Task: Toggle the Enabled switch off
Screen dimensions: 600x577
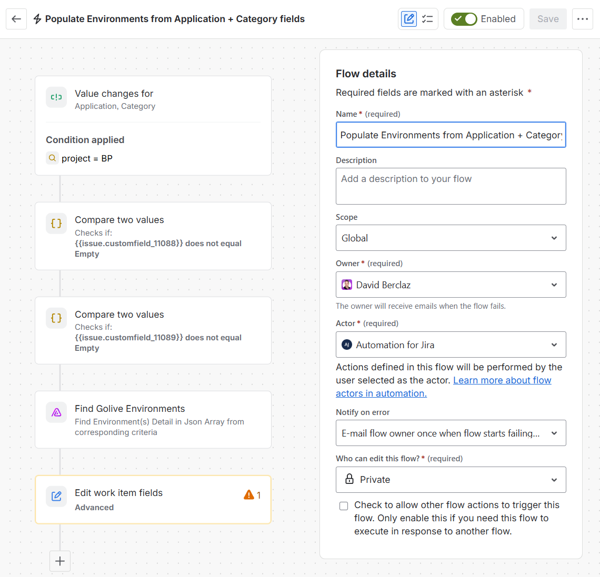Action: [464, 19]
